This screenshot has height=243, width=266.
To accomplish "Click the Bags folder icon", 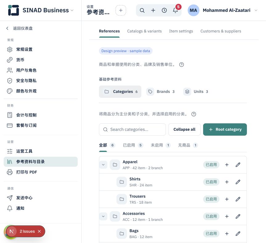I will pos(122,234).
